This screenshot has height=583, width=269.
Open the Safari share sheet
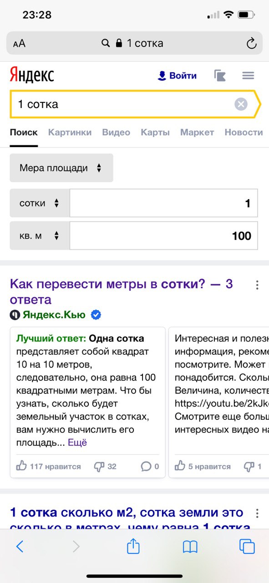pos(133,545)
